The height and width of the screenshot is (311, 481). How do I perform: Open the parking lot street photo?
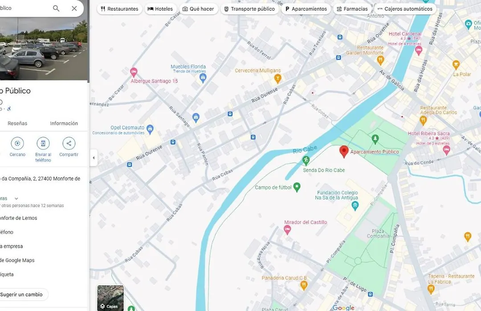[44, 48]
